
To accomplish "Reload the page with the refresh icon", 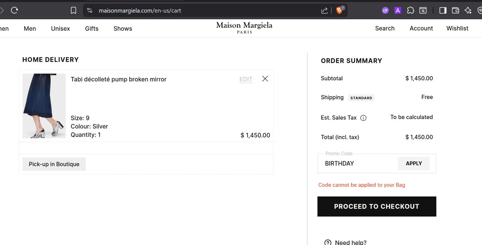I will tap(14, 10).
